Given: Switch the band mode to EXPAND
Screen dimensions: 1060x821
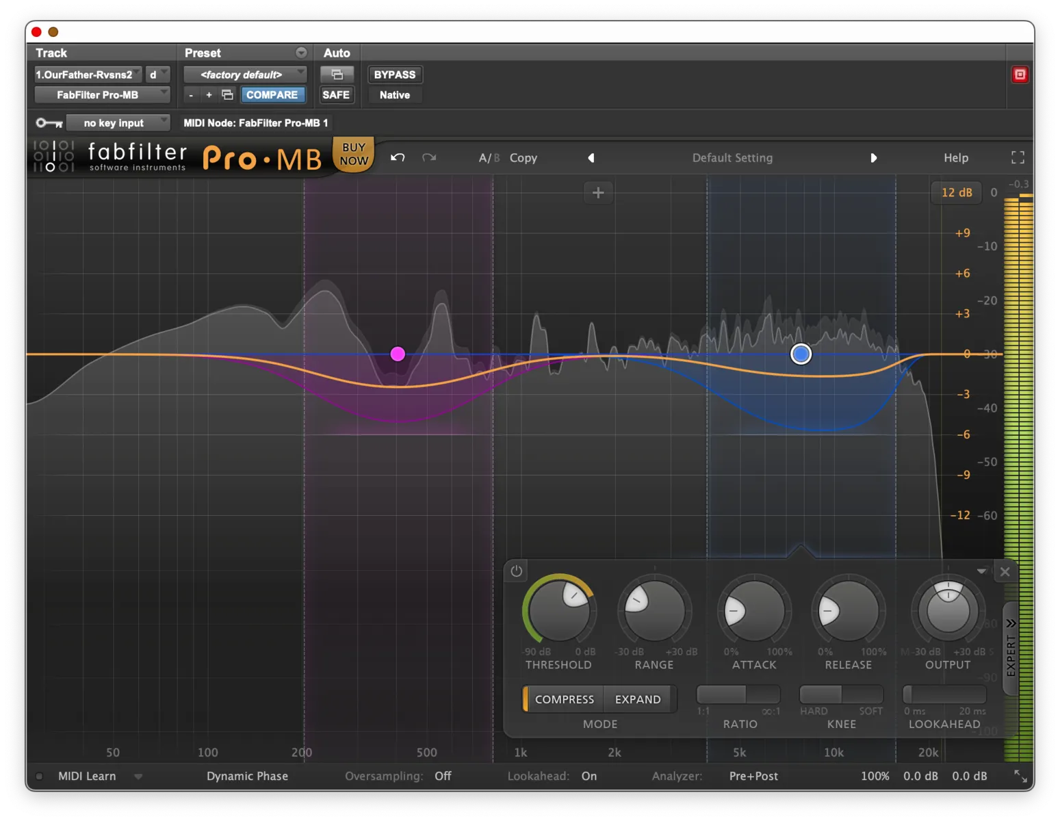Looking at the screenshot, I should [x=637, y=699].
